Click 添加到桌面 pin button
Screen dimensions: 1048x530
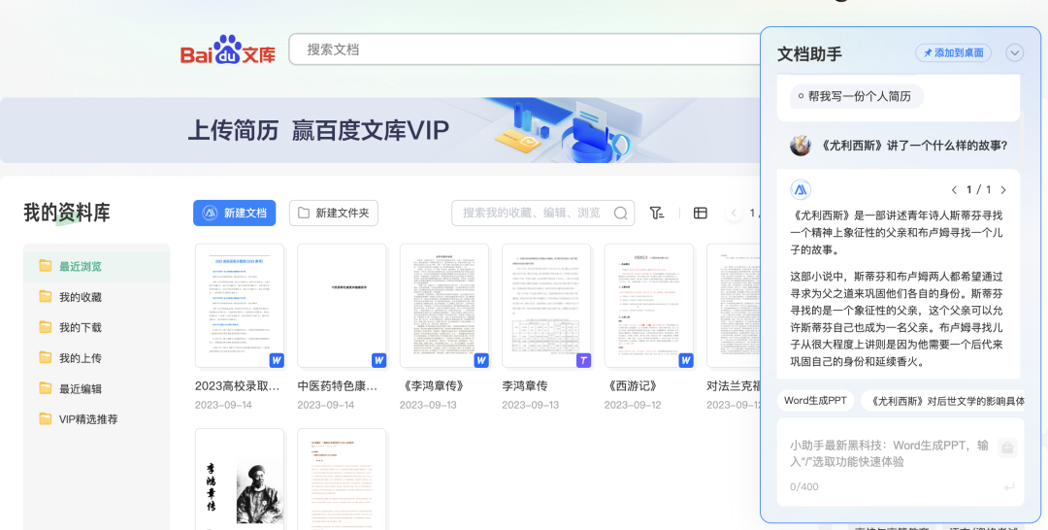pos(953,52)
